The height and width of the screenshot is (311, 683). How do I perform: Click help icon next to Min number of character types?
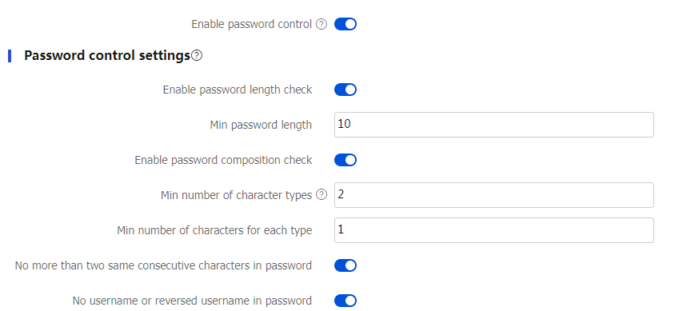(321, 195)
